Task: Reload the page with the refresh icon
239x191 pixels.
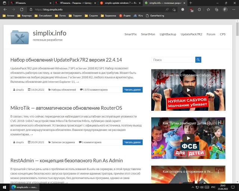Action: tap(22, 10)
